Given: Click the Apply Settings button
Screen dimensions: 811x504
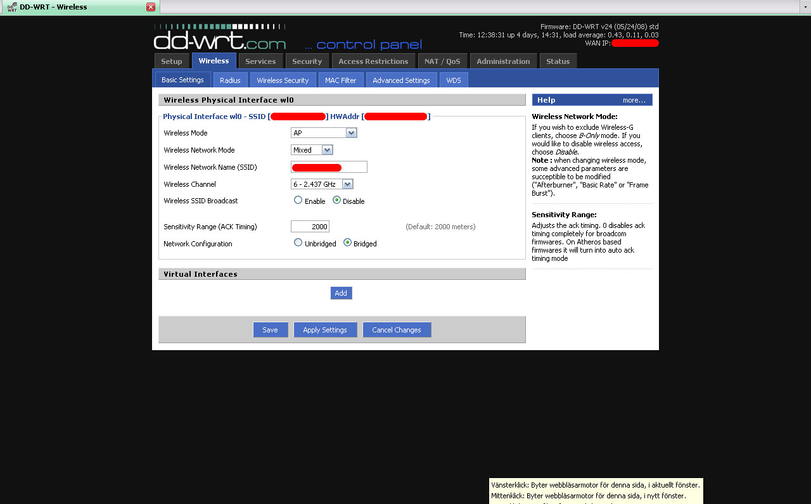Looking at the screenshot, I should [325, 330].
